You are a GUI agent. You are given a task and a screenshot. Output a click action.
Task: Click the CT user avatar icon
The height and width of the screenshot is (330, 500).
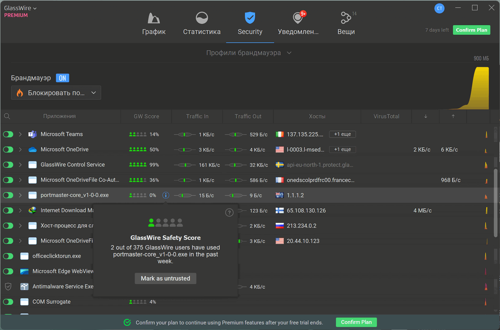click(439, 8)
